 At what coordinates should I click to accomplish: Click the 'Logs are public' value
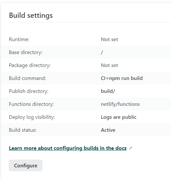point(119,117)
